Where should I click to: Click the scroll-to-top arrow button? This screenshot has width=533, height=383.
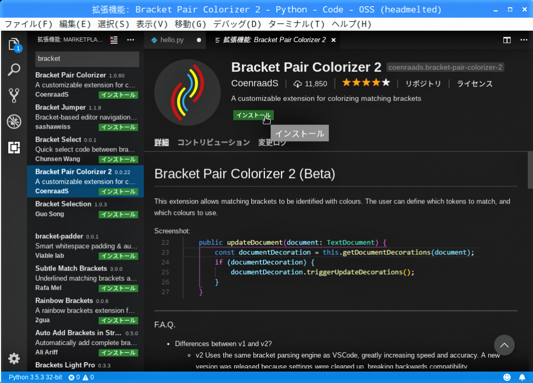[x=504, y=345]
